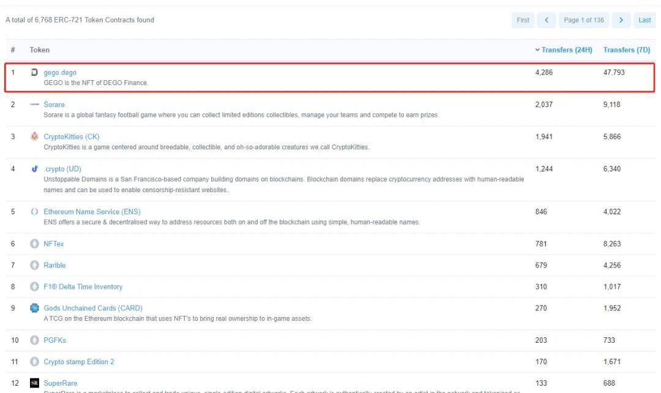The height and width of the screenshot is (393, 661).
Task: Open Gods Unchained Cards (CARD) link
Action: click(x=93, y=309)
